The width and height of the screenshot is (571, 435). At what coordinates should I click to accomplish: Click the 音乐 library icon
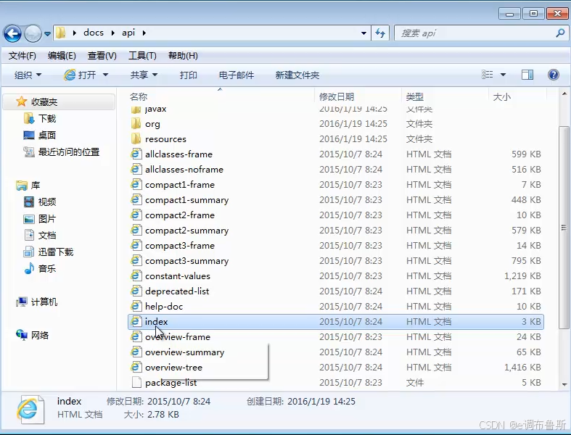(29, 269)
